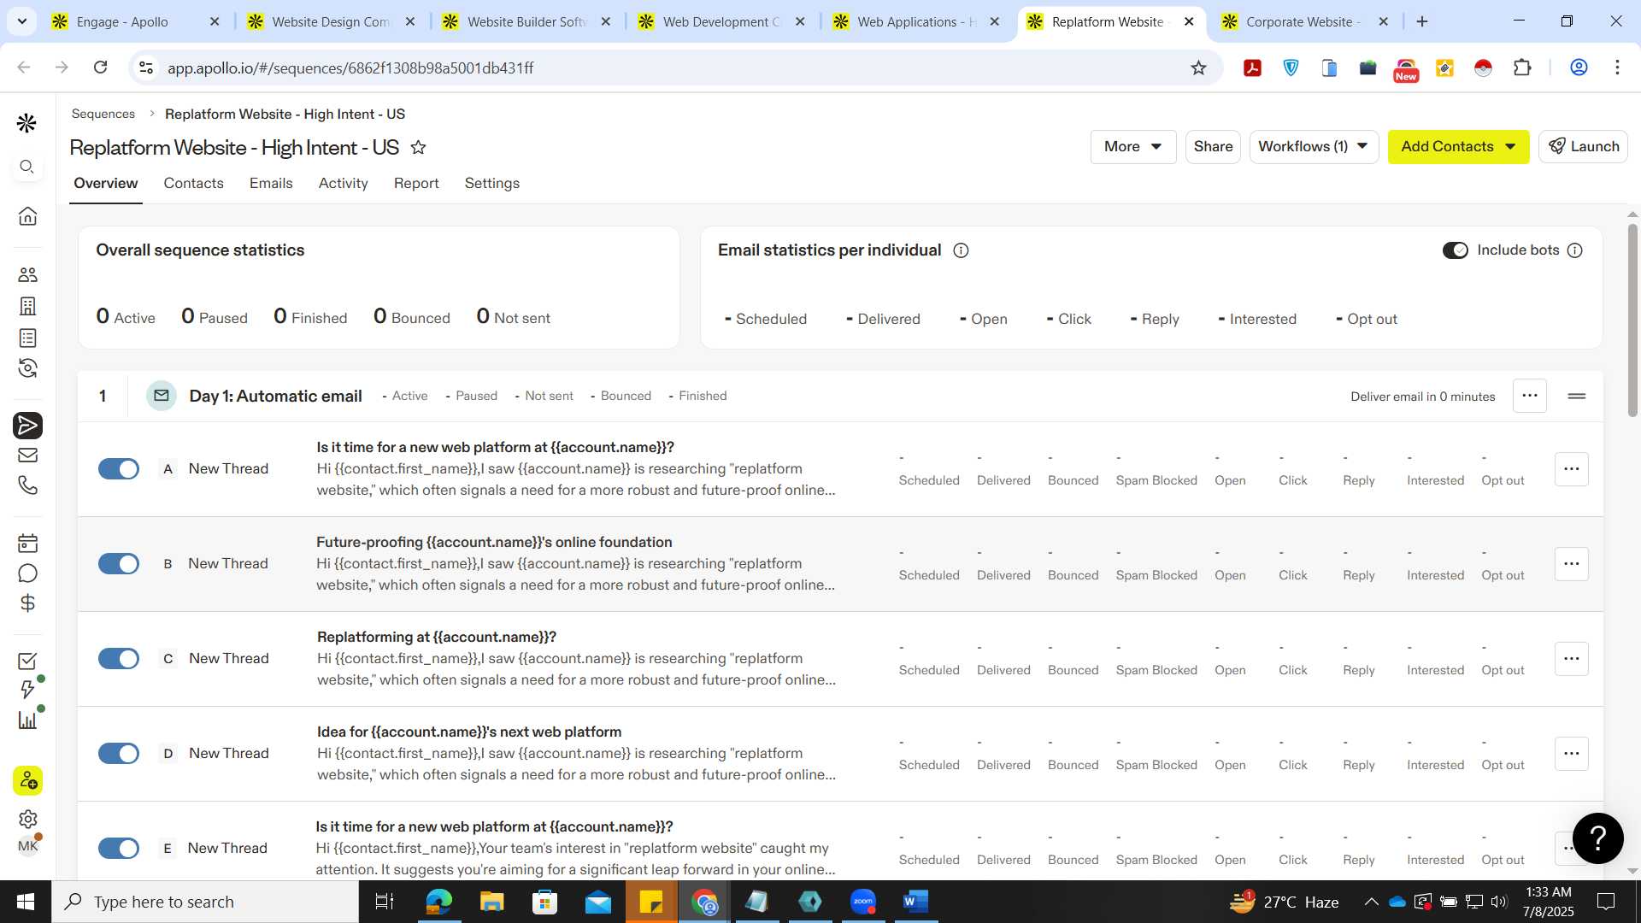The width and height of the screenshot is (1641, 923).
Task: Open the browser tab search chevron
Action: tap(21, 21)
